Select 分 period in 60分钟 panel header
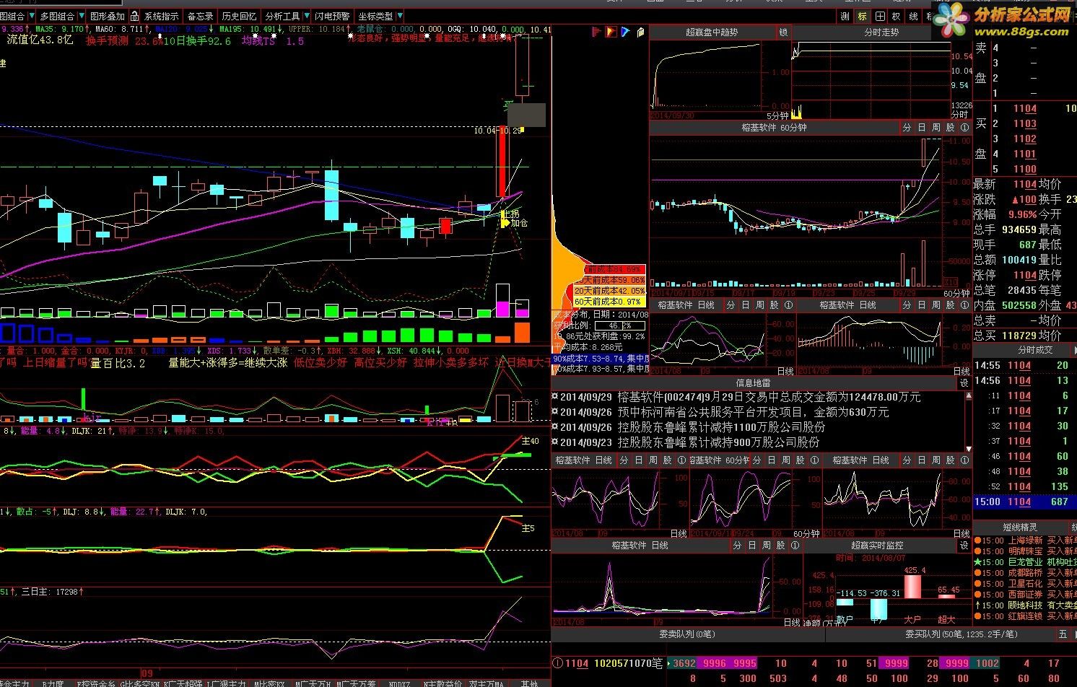This screenshot has width=1077, height=687. [x=907, y=128]
